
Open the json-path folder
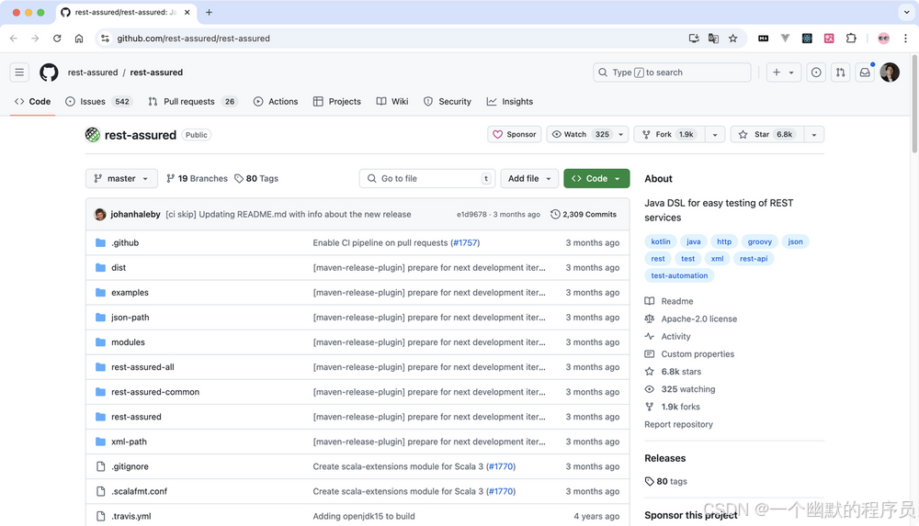point(130,317)
